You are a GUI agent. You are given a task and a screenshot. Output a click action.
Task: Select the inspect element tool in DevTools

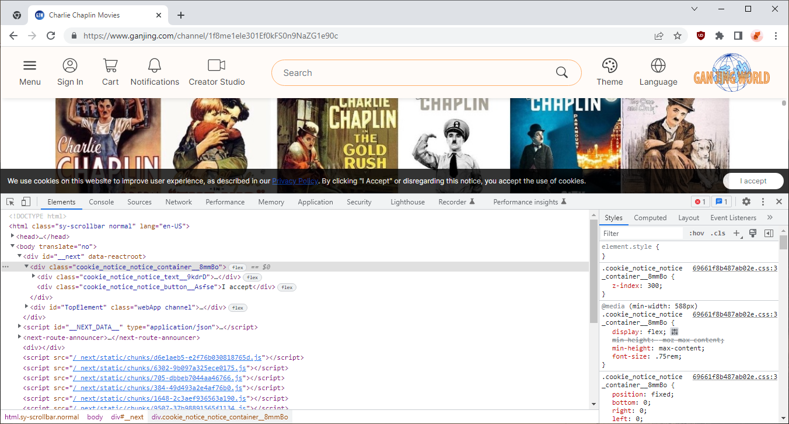pyautogui.click(x=9, y=201)
